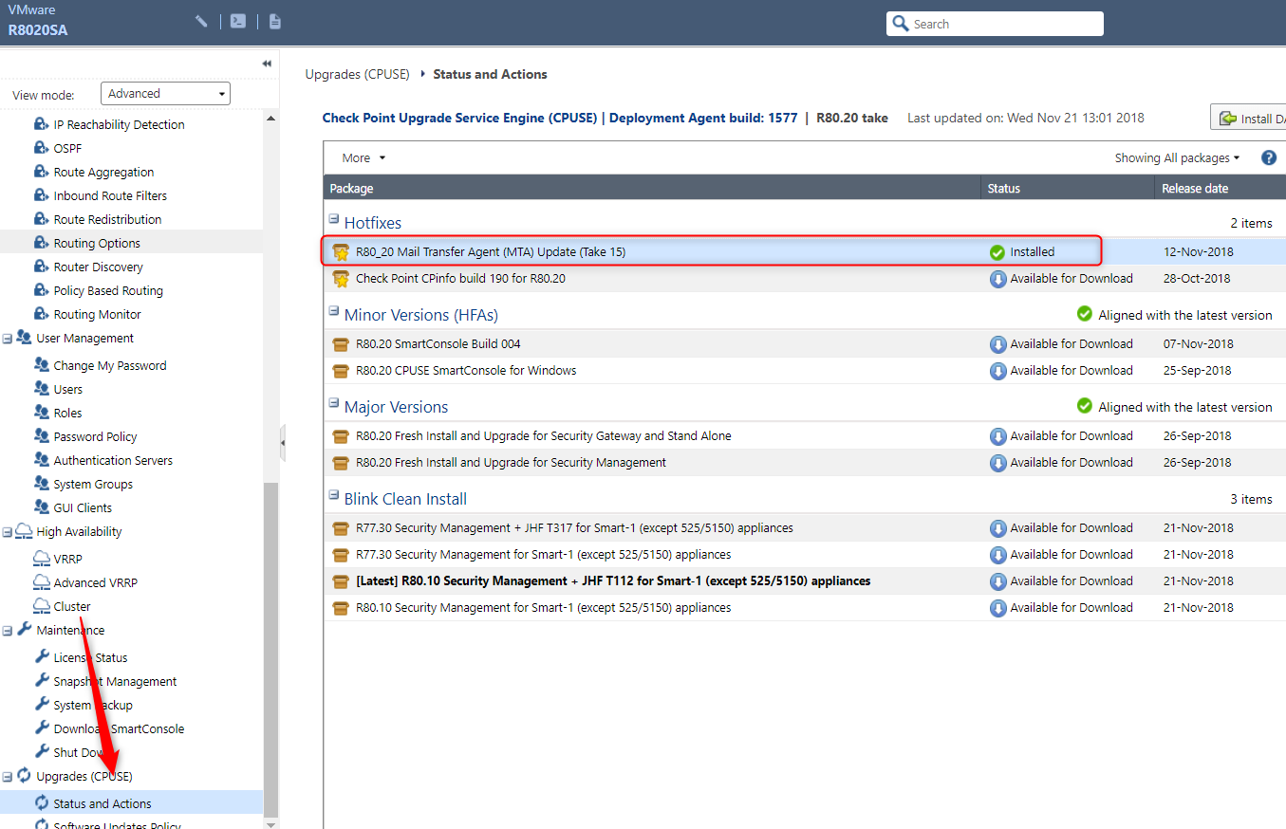Click download status icon for SmartConsole Build 004
The width and height of the screenshot is (1286, 829).
tap(997, 344)
